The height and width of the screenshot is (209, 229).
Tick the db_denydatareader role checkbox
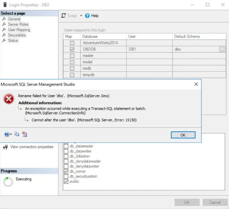click(x=66, y=161)
